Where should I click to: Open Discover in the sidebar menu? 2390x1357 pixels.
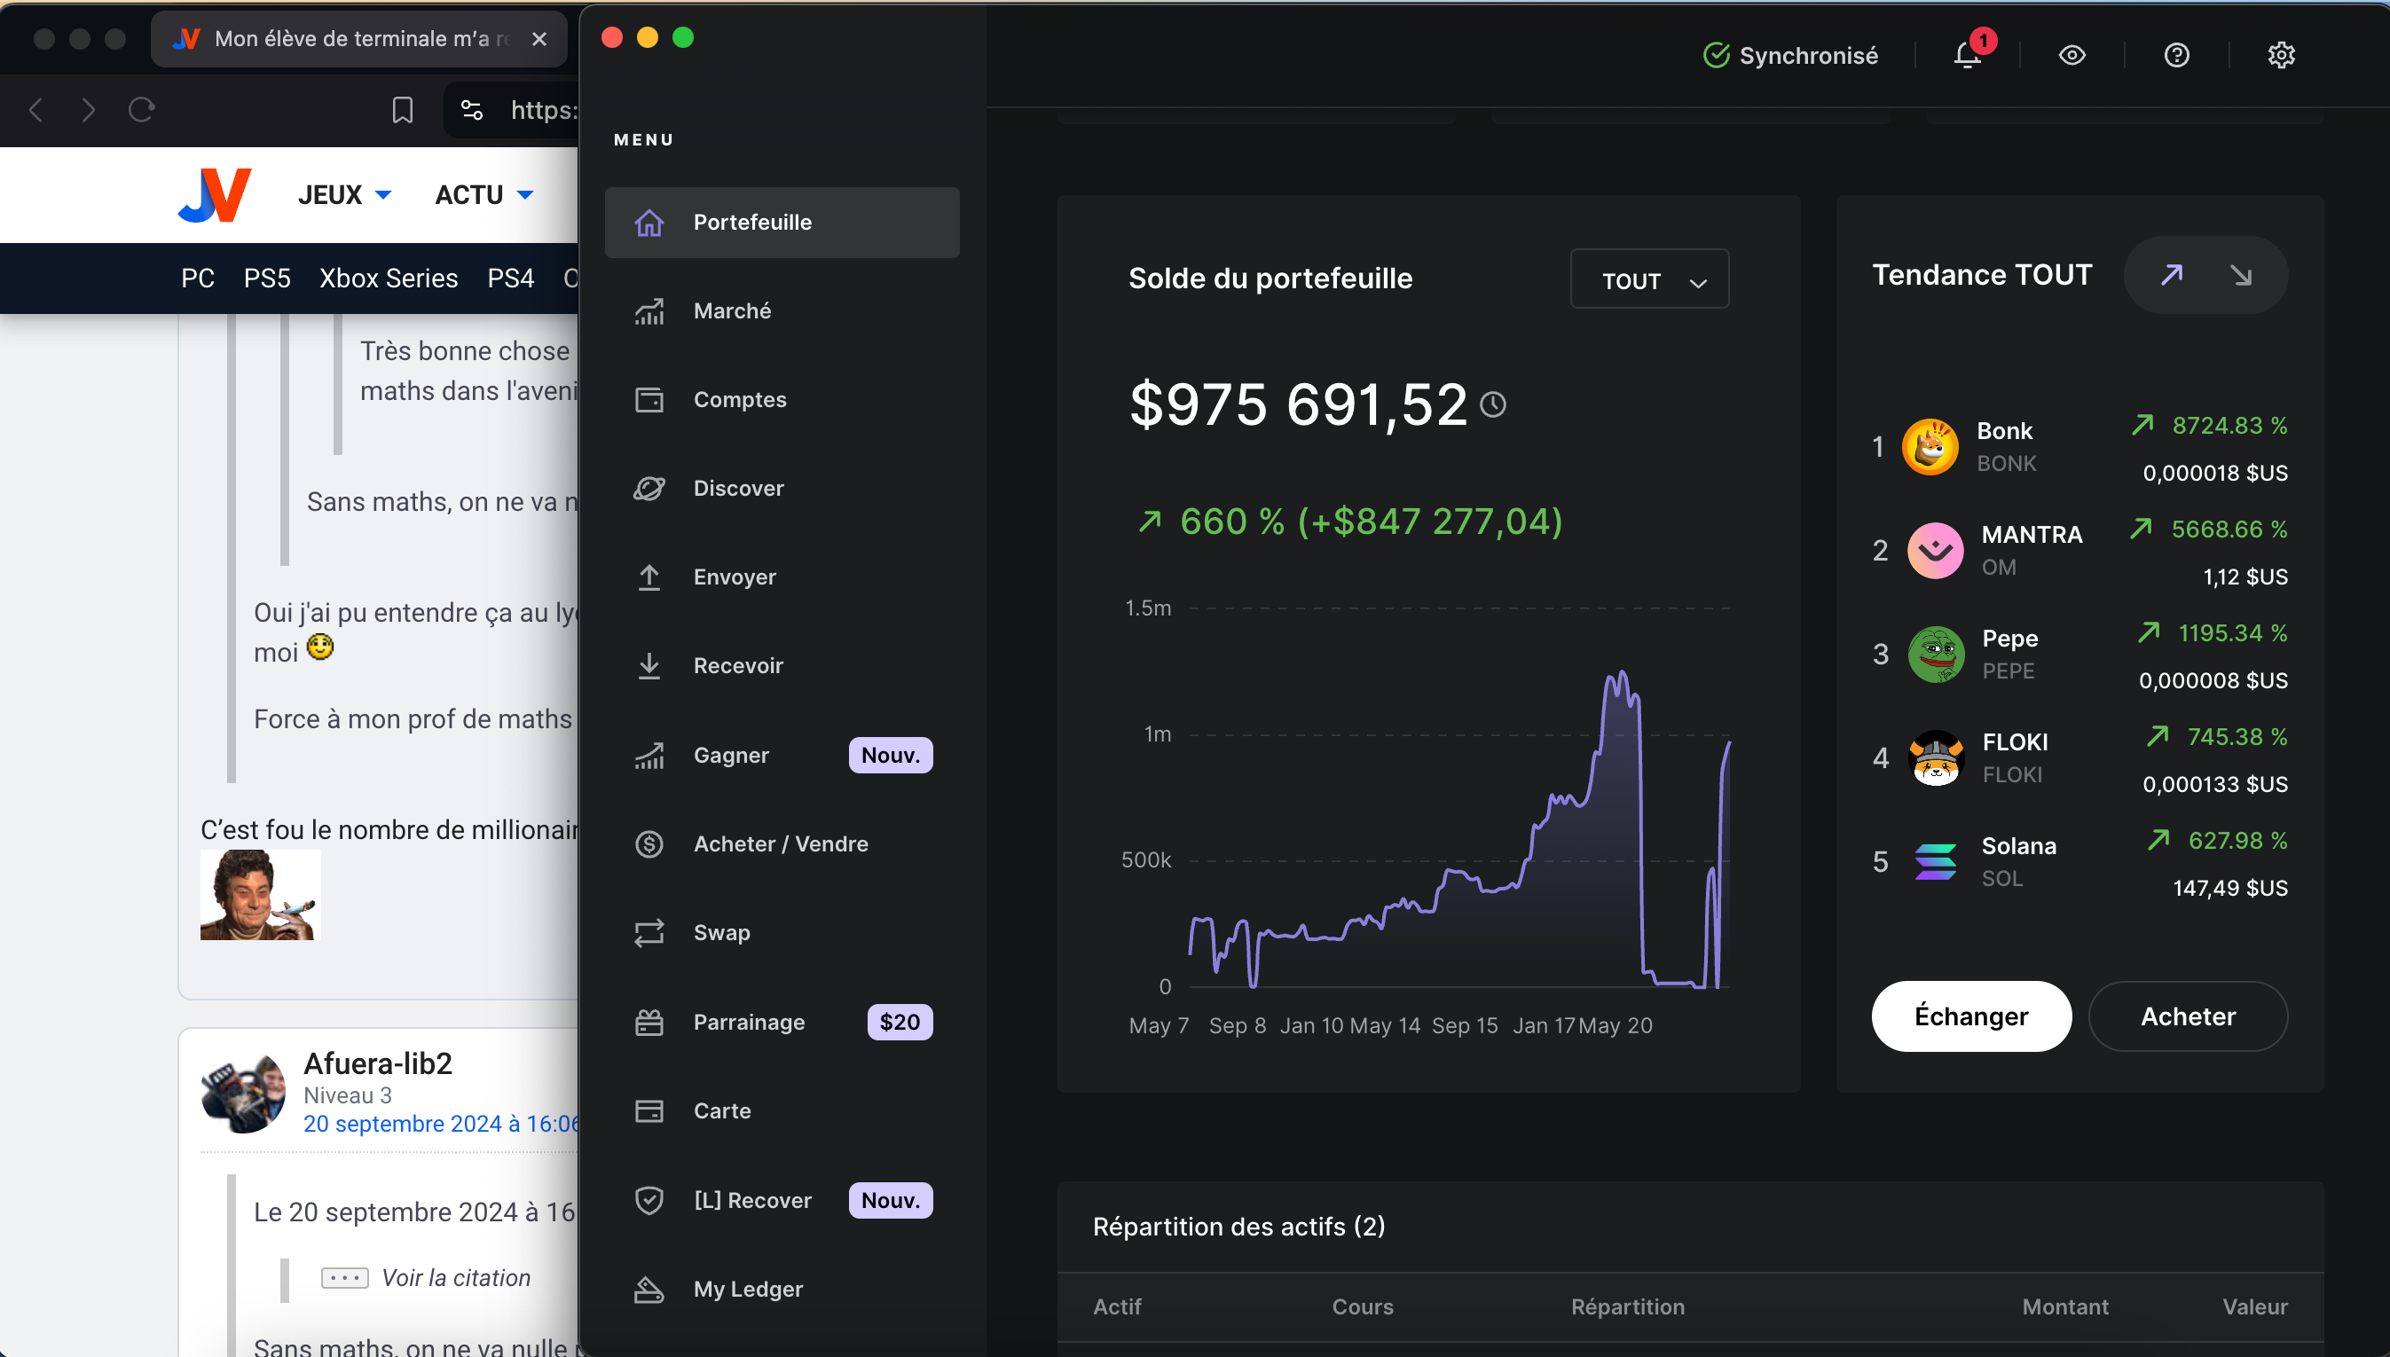(782, 489)
